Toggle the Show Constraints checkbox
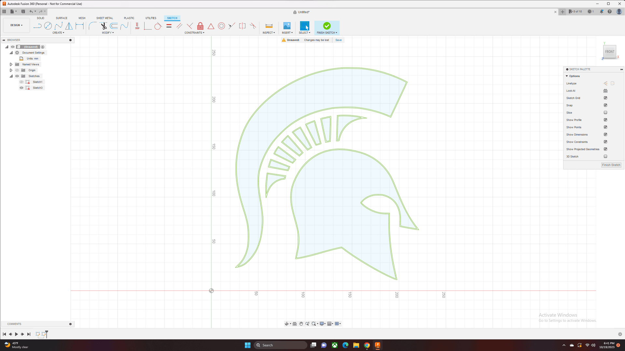This screenshot has height=351, width=625. 605,142
